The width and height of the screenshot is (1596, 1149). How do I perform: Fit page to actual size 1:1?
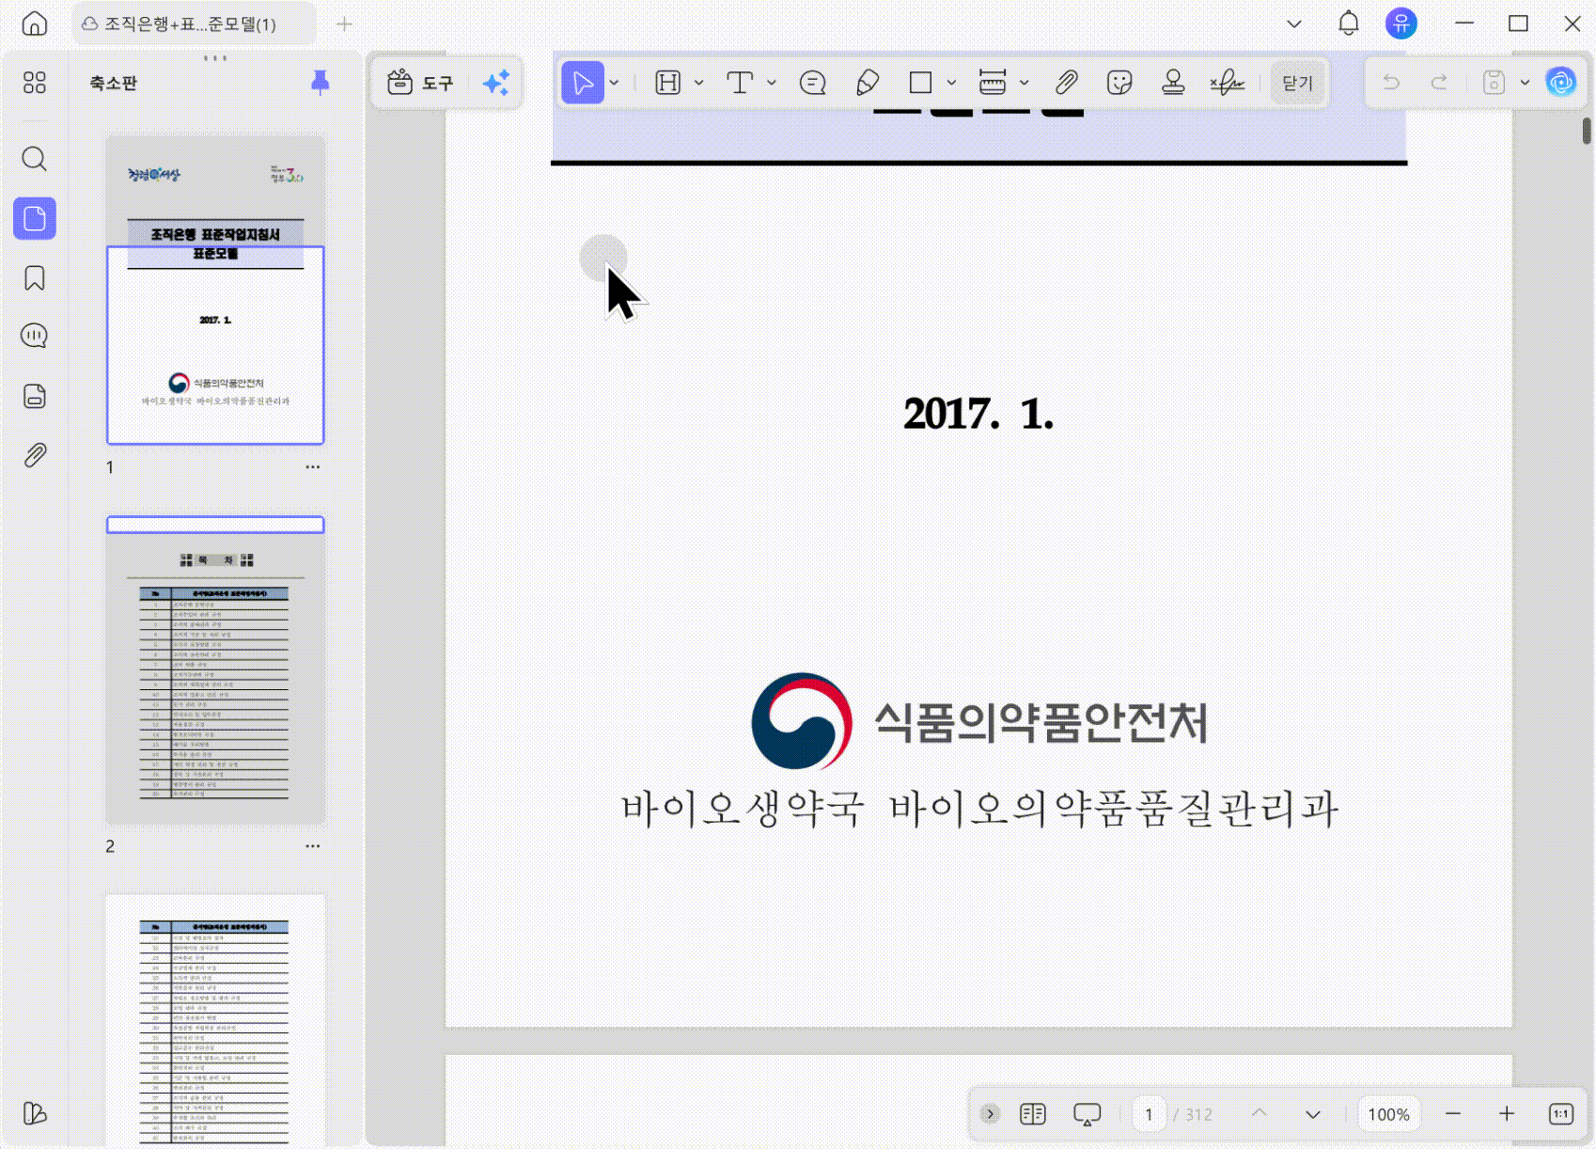coord(1560,1114)
